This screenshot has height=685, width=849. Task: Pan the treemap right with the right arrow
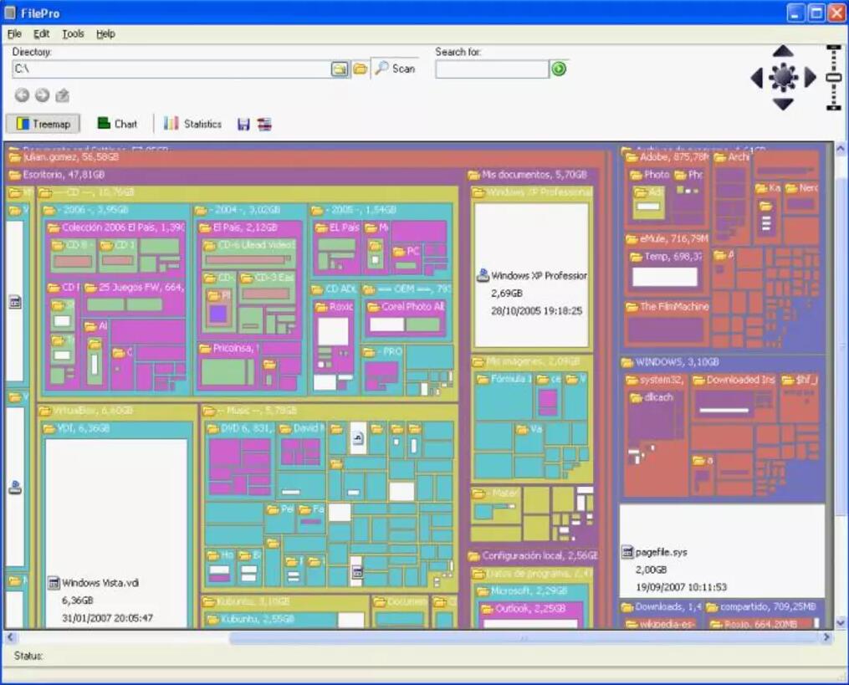pyautogui.click(x=810, y=78)
